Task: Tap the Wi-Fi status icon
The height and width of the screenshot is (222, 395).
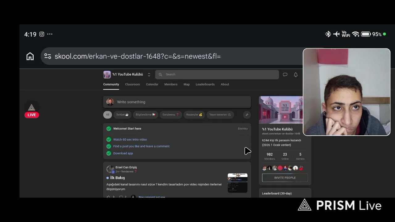Action: [356, 34]
